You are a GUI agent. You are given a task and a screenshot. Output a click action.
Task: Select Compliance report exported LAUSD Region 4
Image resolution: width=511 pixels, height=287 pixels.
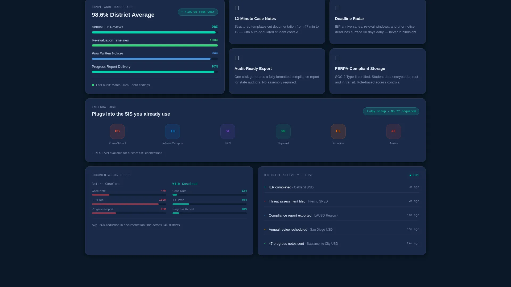point(342,215)
